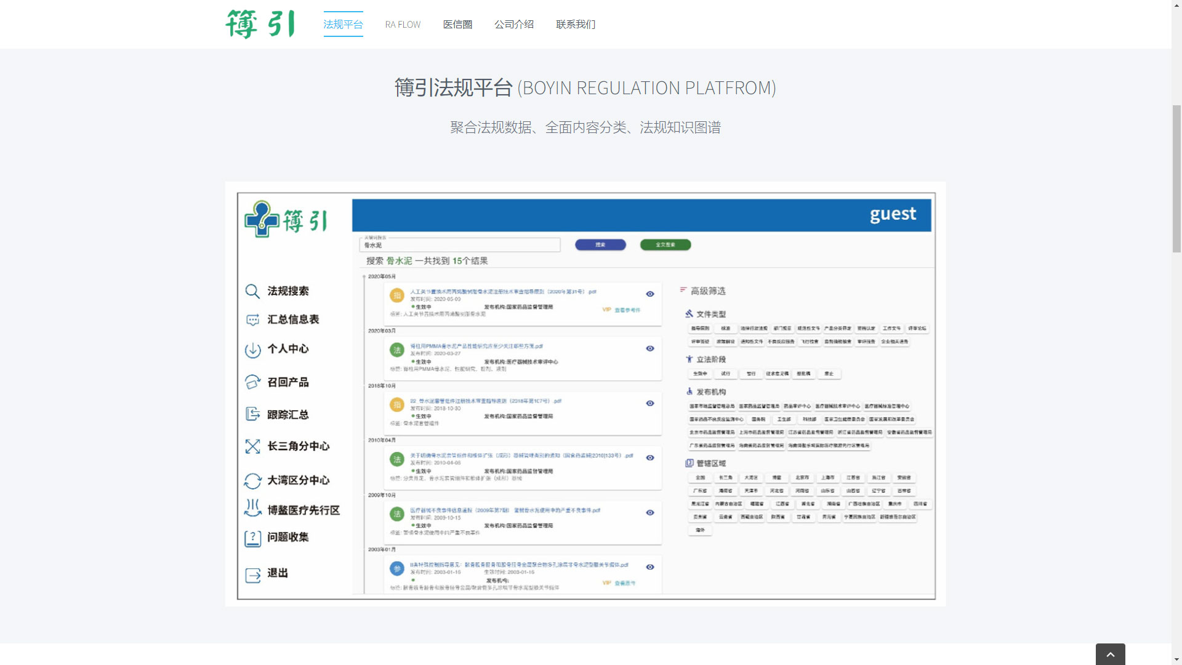Open the 法规搜索 magnifier icon in sidebar
The image size is (1182, 665).
click(252, 291)
